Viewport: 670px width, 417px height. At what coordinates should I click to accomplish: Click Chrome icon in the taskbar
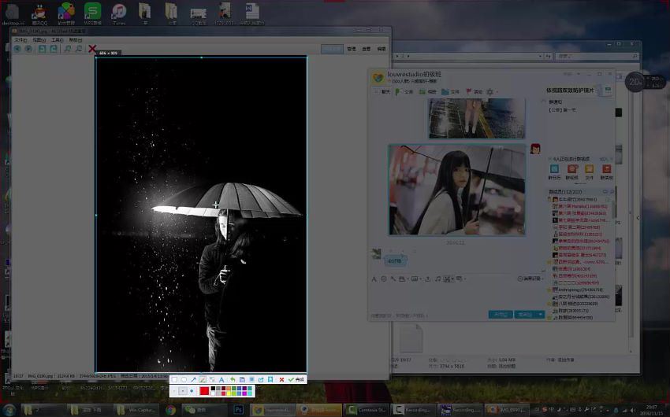click(x=170, y=410)
